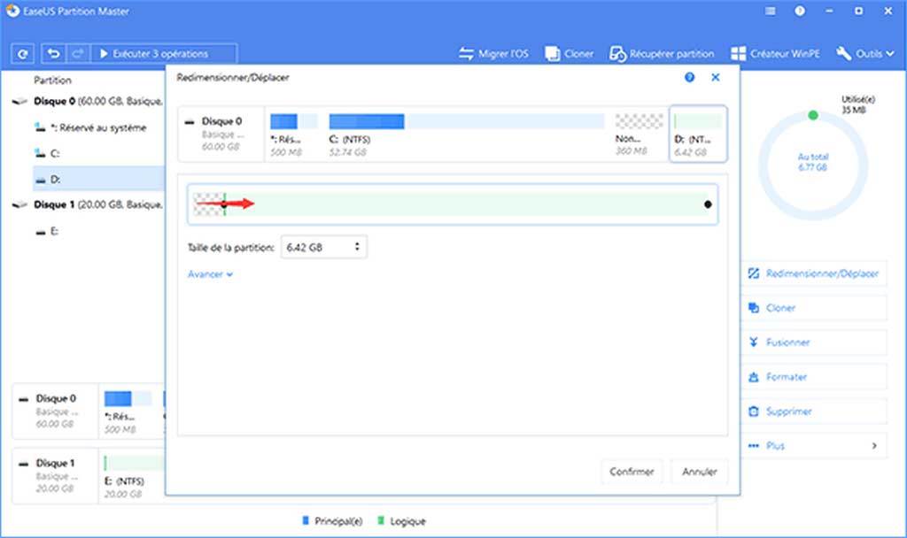The image size is (907, 538).
Task: Click the Partition column header
Action: coord(52,80)
